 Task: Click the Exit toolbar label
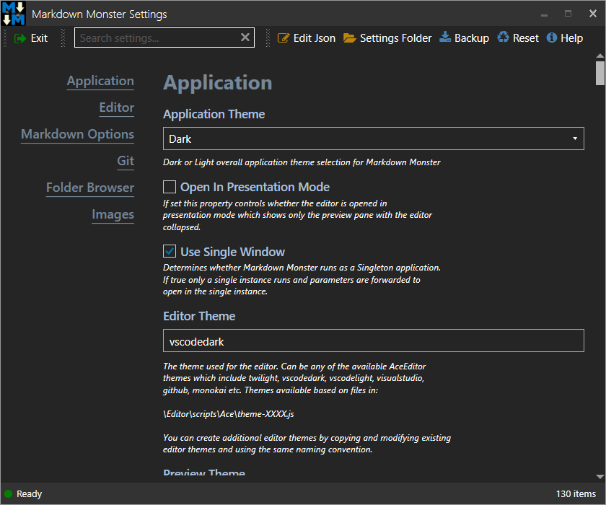pyautogui.click(x=39, y=38)
